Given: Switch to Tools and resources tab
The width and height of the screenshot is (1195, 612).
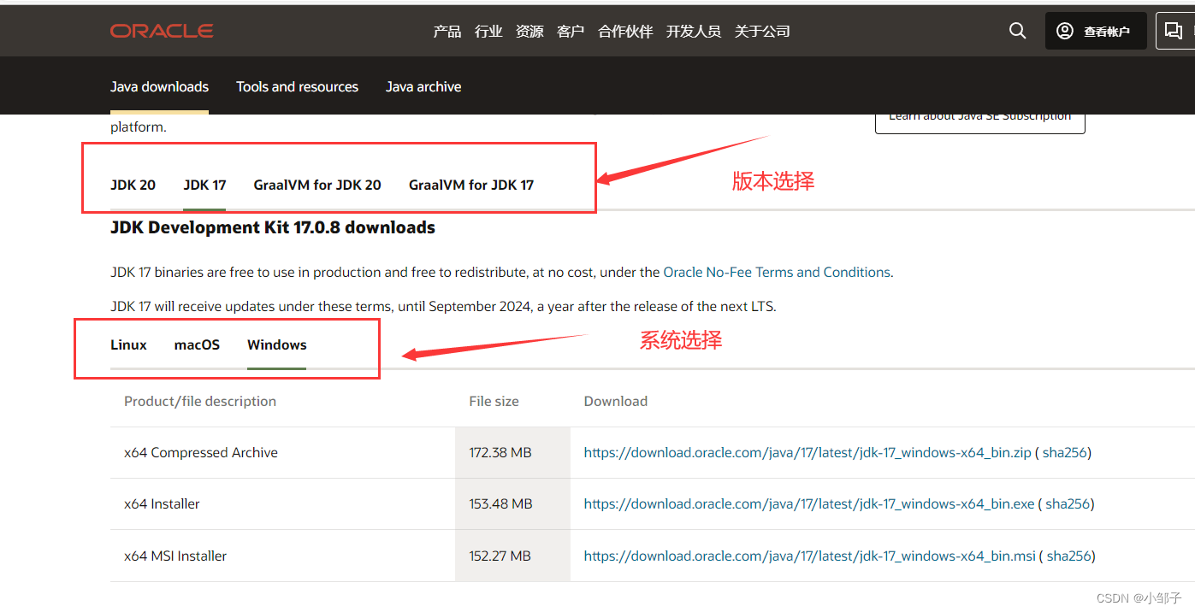Looking at the screenshot, I should point(297,86).
